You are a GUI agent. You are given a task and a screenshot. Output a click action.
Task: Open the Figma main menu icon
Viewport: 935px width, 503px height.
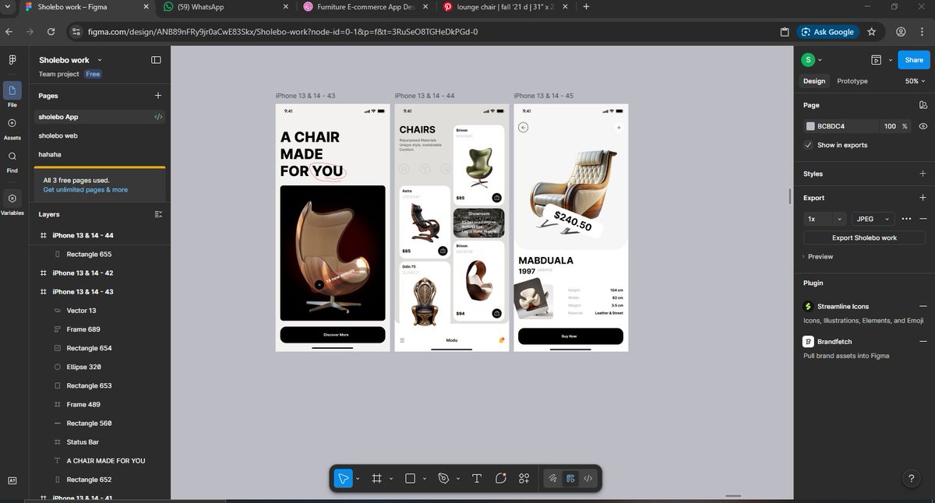coord(12,60)
